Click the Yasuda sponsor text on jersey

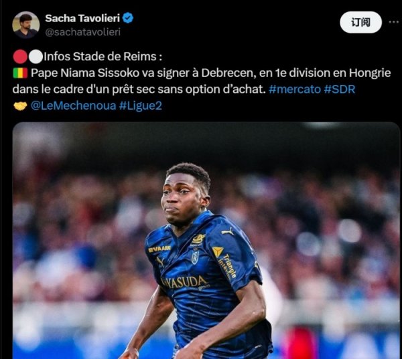click(185, 282)
